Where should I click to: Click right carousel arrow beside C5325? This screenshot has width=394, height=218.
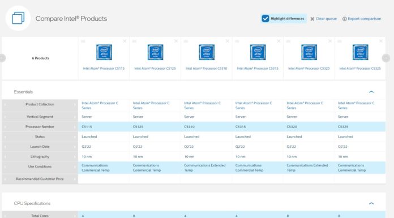[386, 58]
